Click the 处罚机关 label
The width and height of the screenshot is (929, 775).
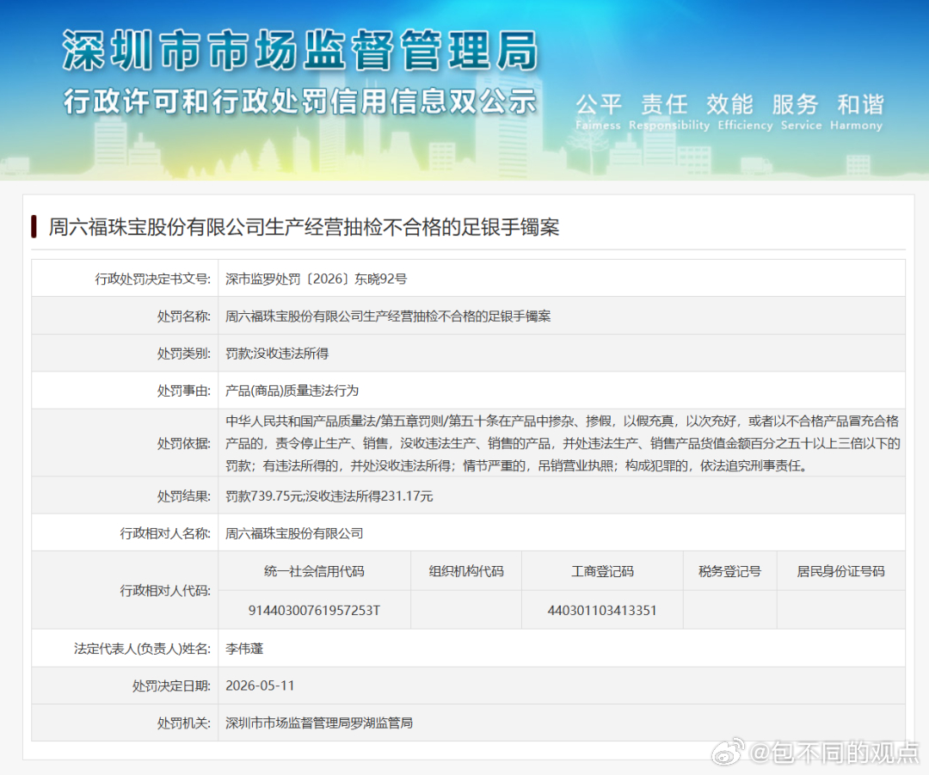[x=184, y=723]
